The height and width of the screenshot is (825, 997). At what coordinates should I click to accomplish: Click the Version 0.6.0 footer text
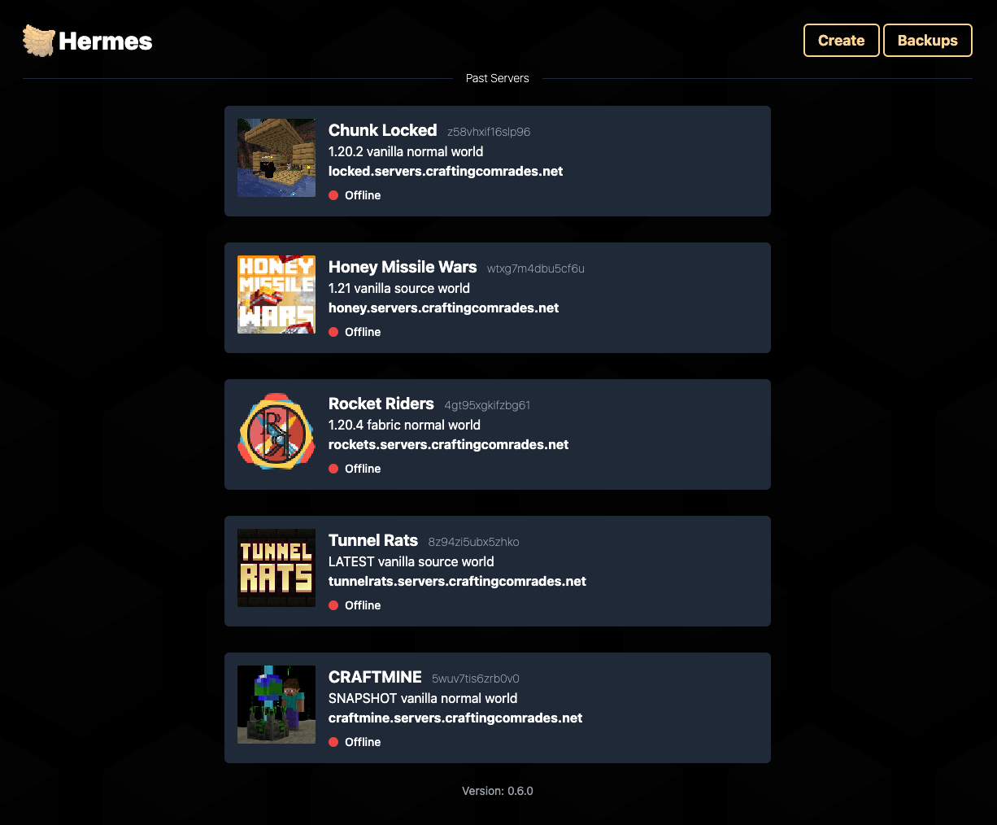tap(498, 791)
